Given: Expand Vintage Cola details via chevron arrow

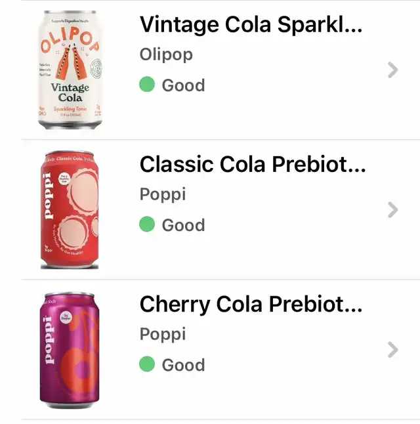Looking at the screenshot, I should pyautogui.click(x=392, y=70).
